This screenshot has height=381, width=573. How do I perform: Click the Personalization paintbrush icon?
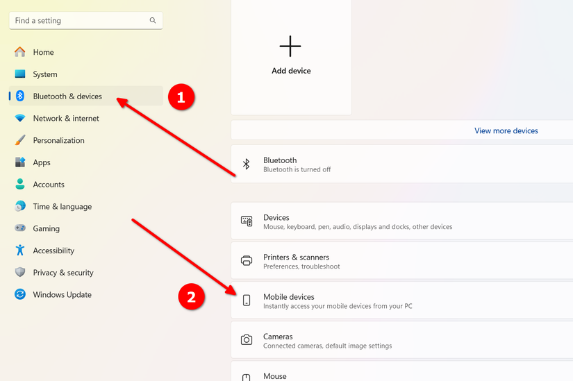click(x=19, y=140)
